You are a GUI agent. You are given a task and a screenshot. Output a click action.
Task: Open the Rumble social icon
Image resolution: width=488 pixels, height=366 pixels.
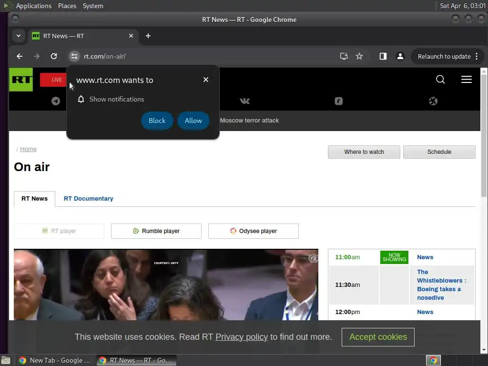point(339,101)
